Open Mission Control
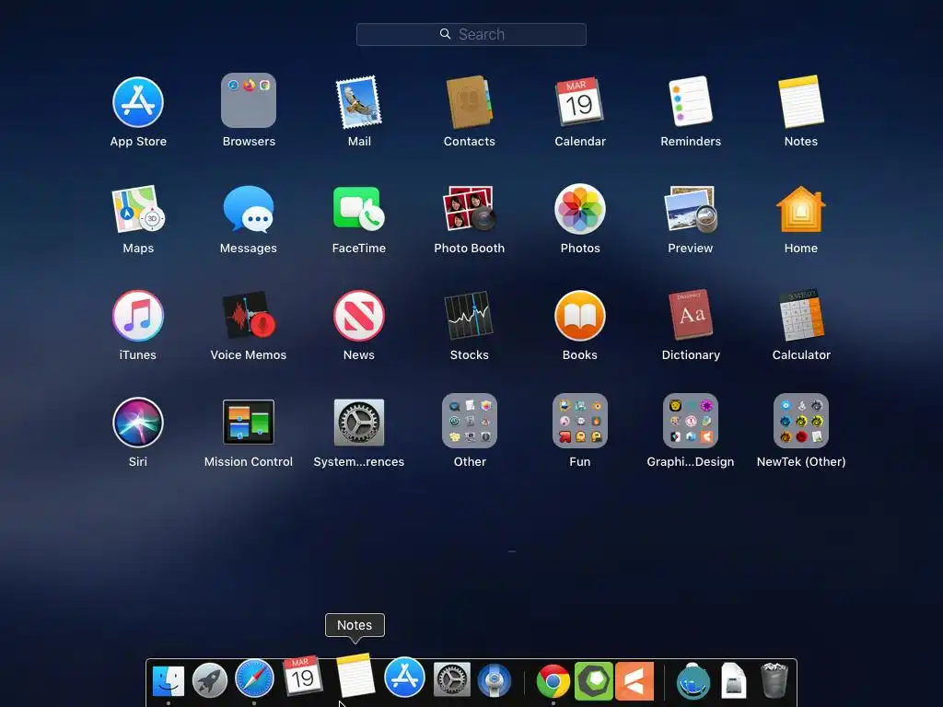Viewport: 943px width, 707px height. (249, 422)
